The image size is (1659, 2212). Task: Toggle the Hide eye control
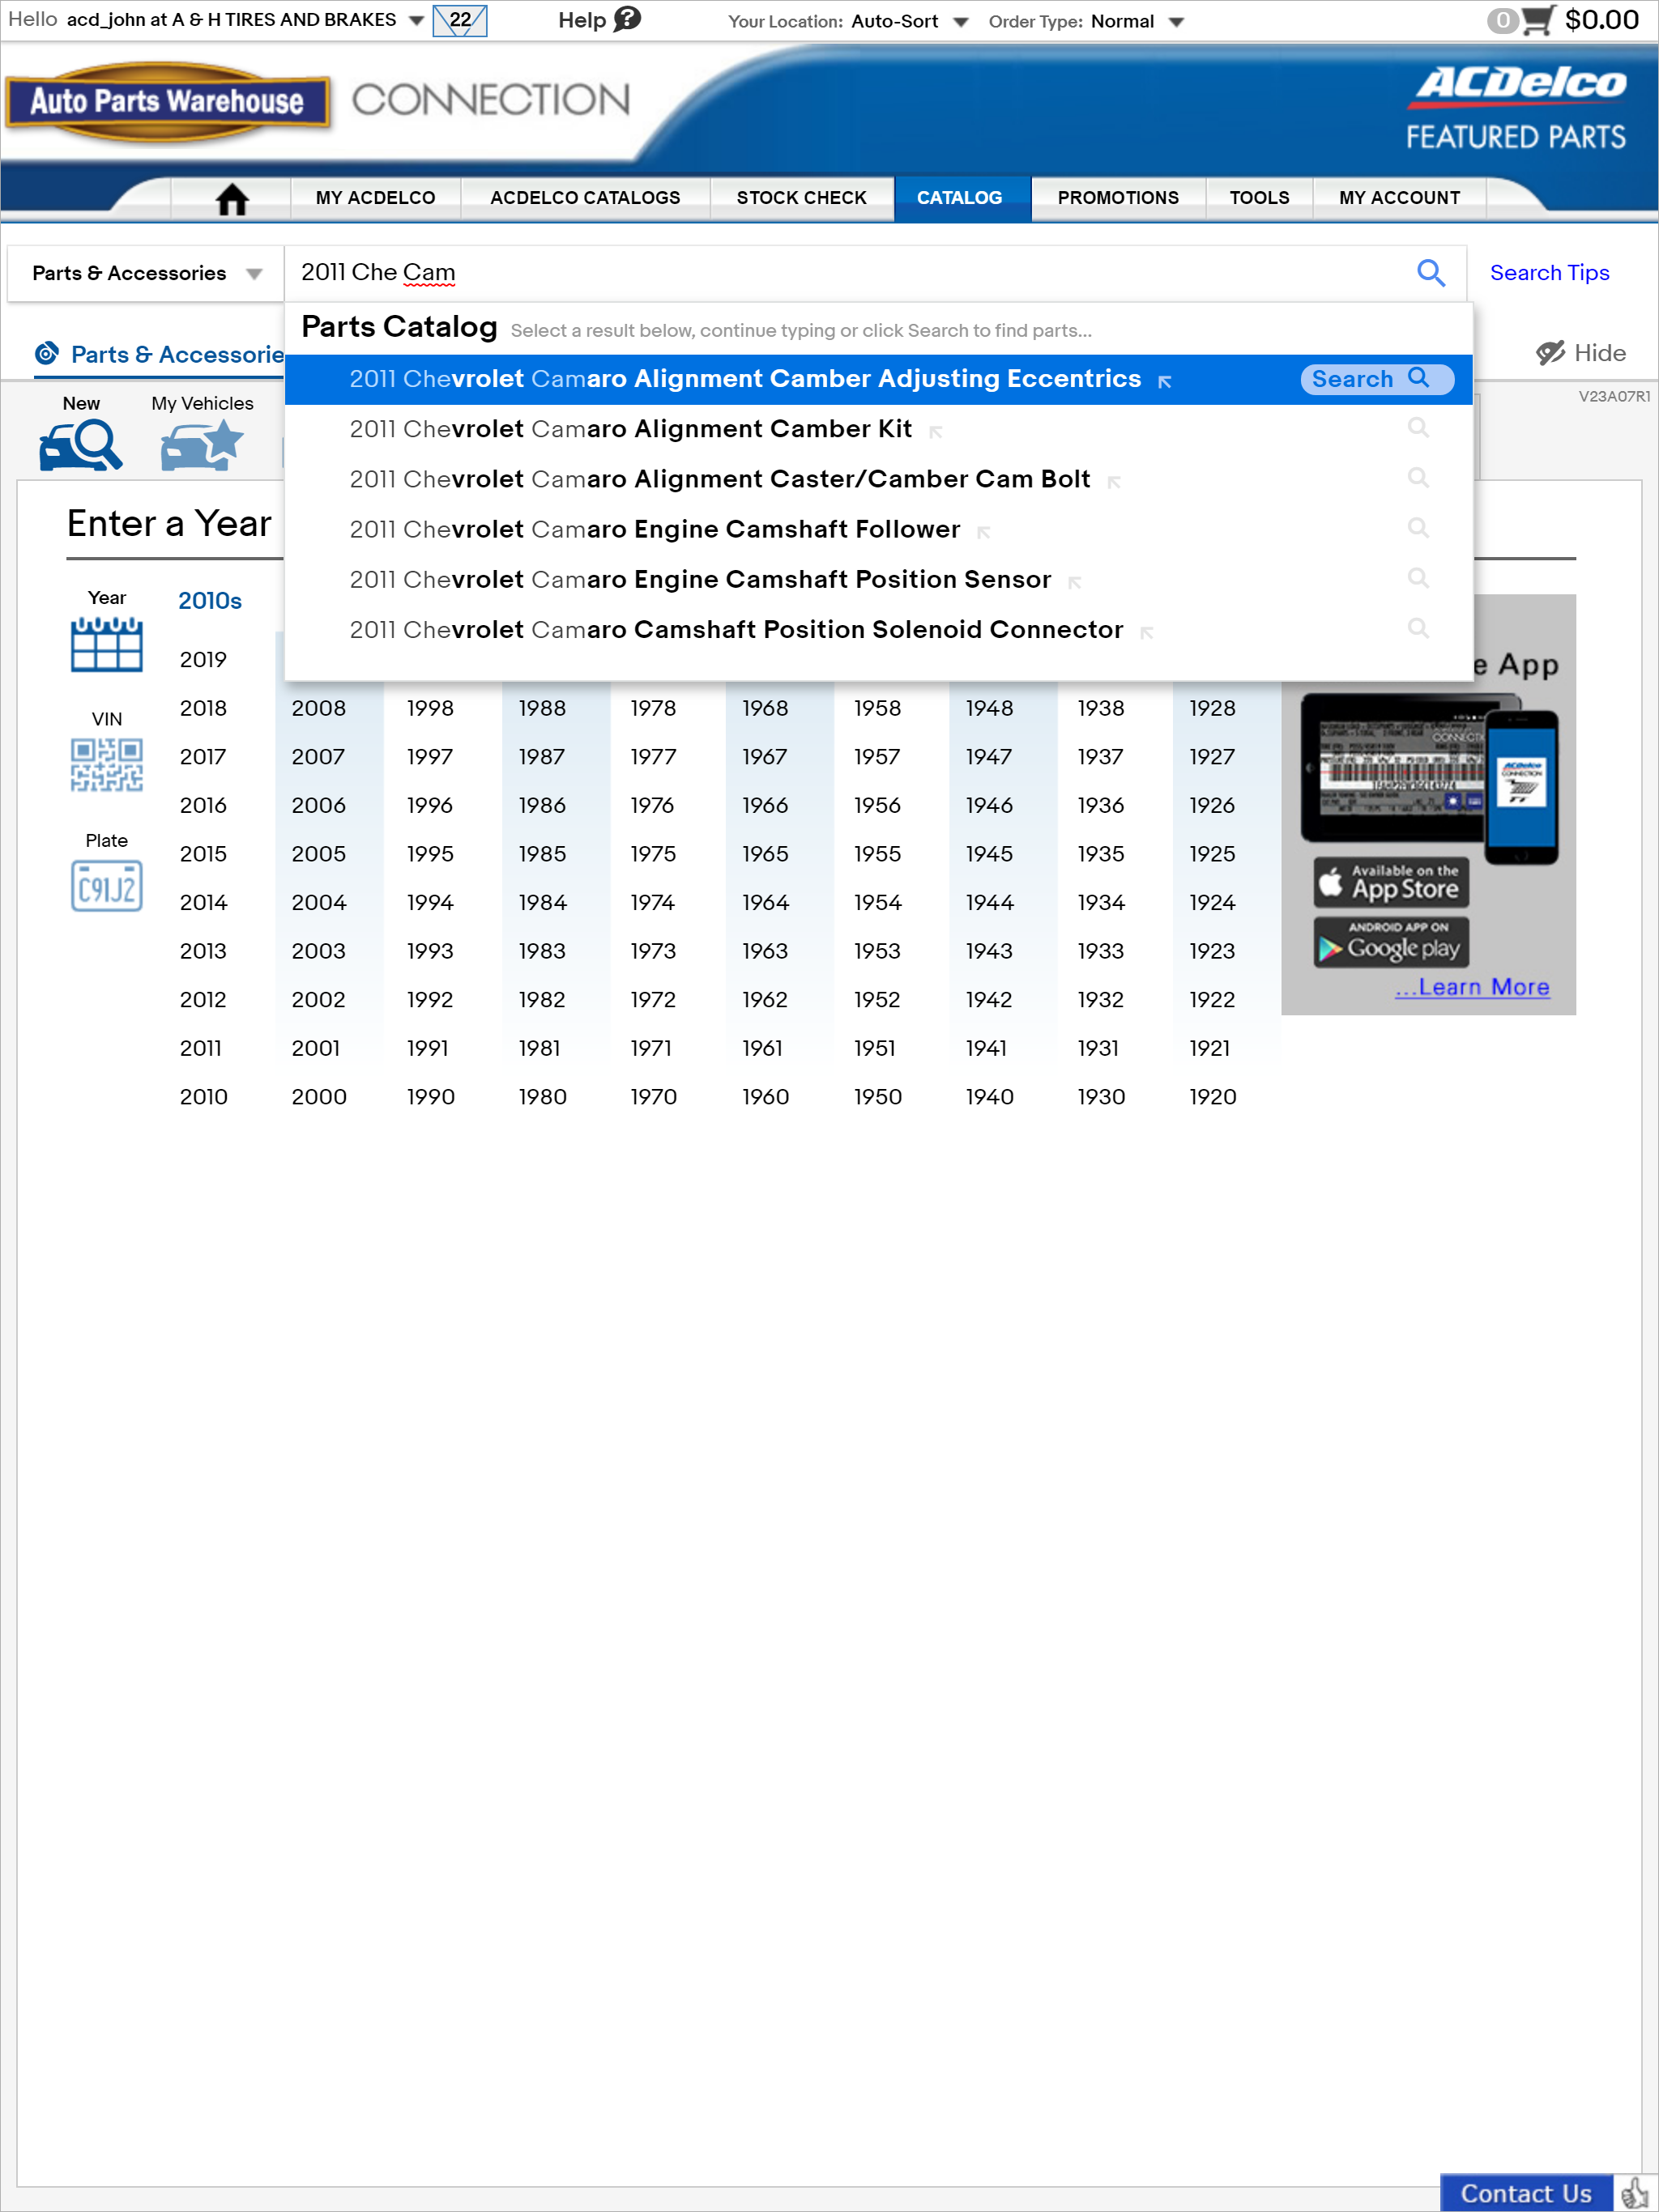(x=1581, y=353)
